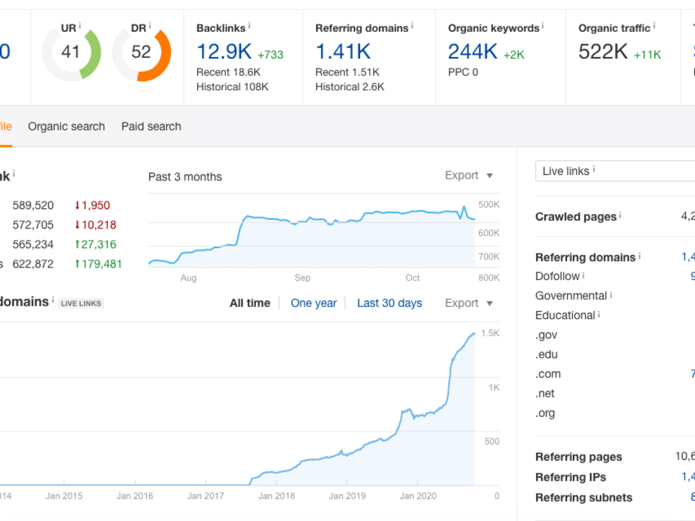Click the 522K organic traffic value
Viewport: 695px width, 521px height.
click(x=603, y=52)
